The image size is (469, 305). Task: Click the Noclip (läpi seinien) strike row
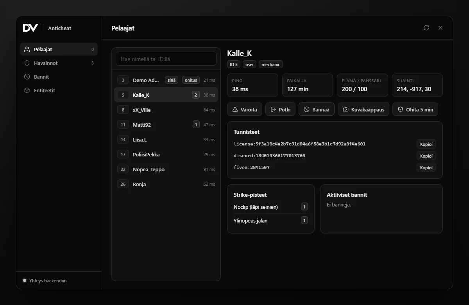click(271, 207)
